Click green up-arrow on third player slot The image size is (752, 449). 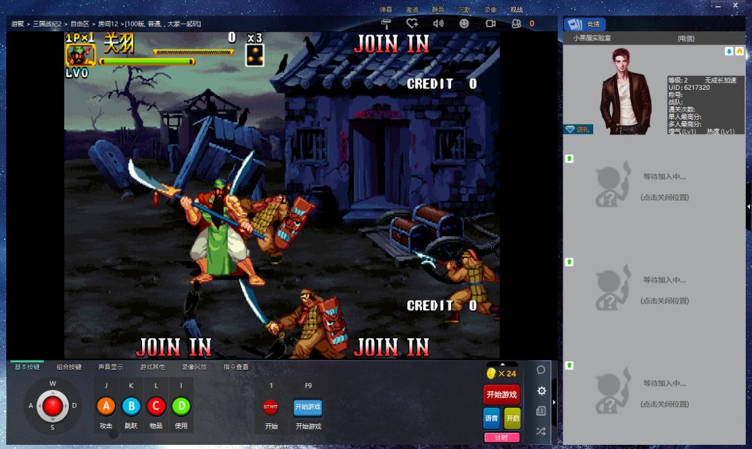[x=570, y=262]
